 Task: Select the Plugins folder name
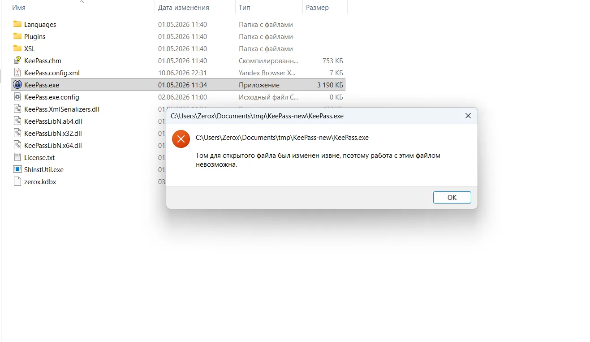point(35,37)
